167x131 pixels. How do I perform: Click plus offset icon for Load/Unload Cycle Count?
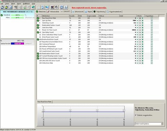point(143,51)
